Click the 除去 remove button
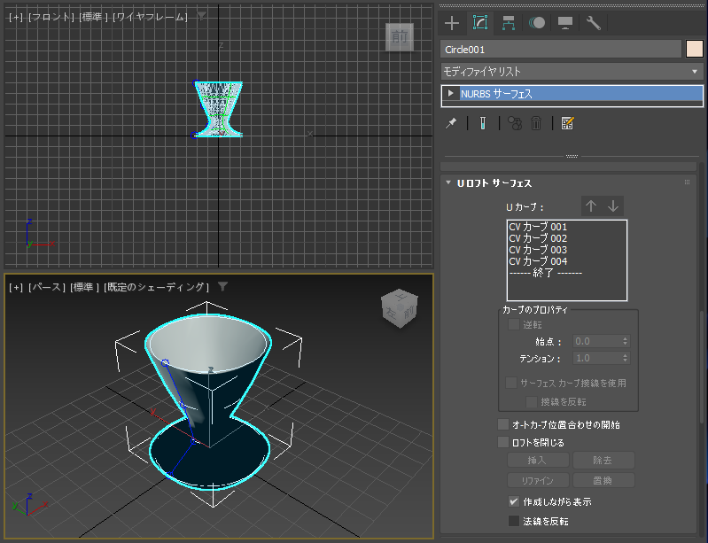Screen dimensions: 708x543 tap(603, 461)
